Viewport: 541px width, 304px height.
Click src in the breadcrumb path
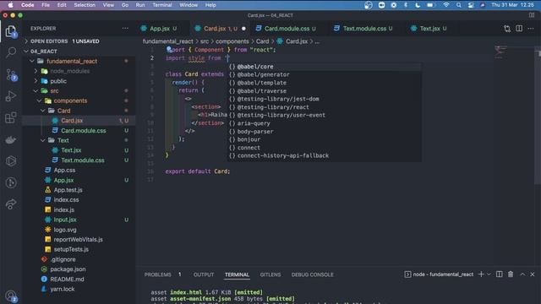[x=205, y=41]
